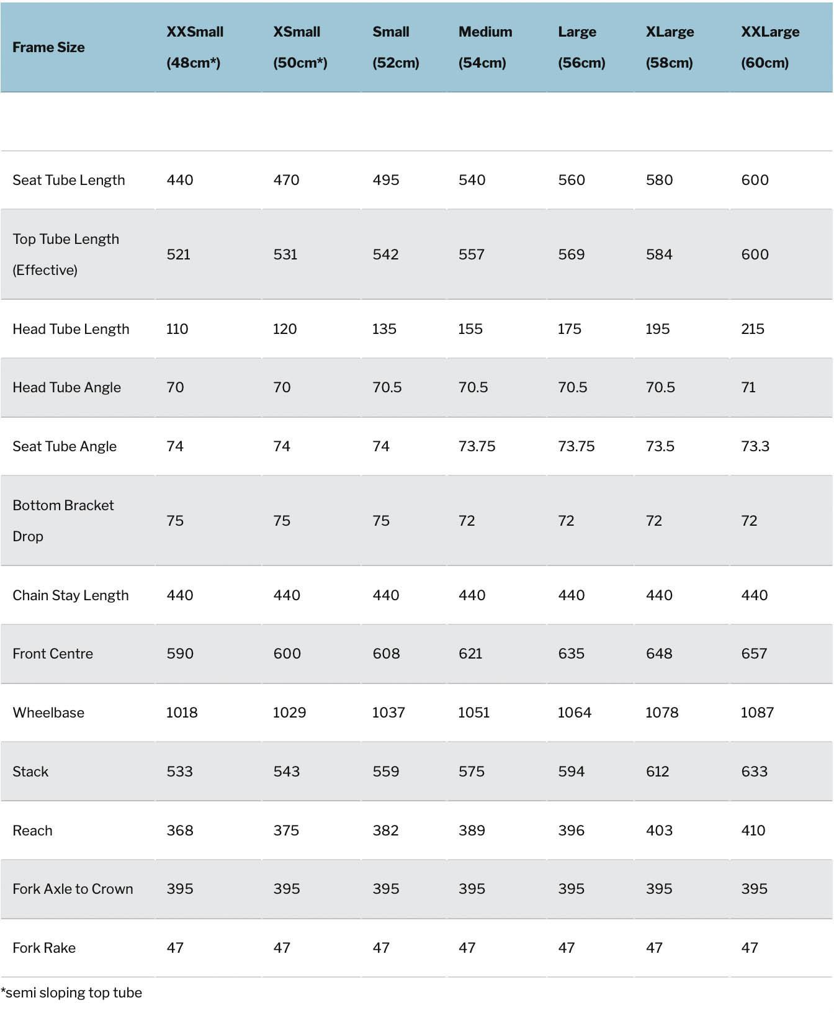
Task: Select the Fork Axle to Crown label
Action: coord(73,889)
